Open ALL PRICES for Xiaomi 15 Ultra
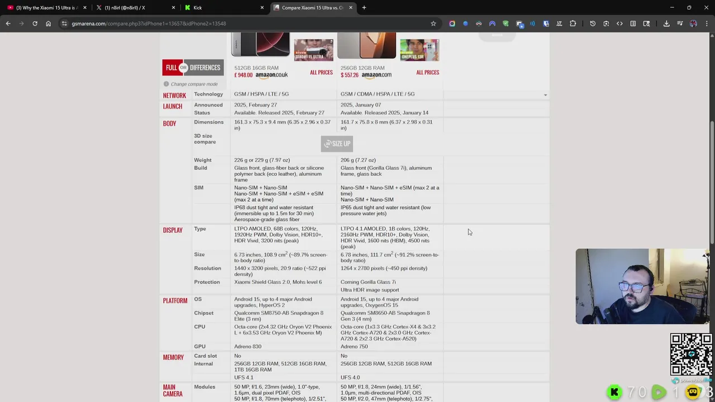Viewport: 715px width, 402px height. click(321, 72)
